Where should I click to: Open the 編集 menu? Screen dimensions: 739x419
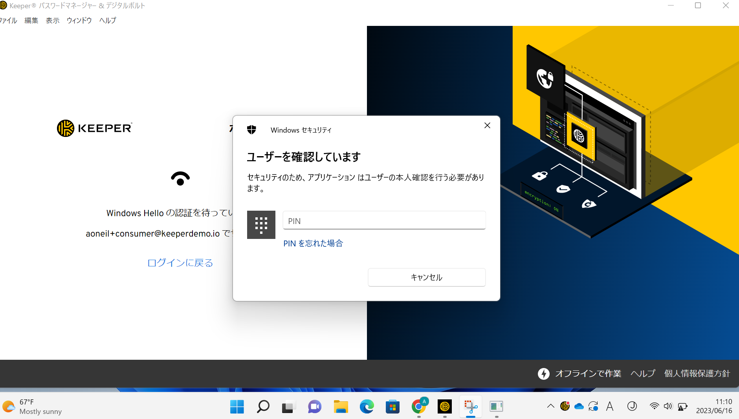(31, 20)
